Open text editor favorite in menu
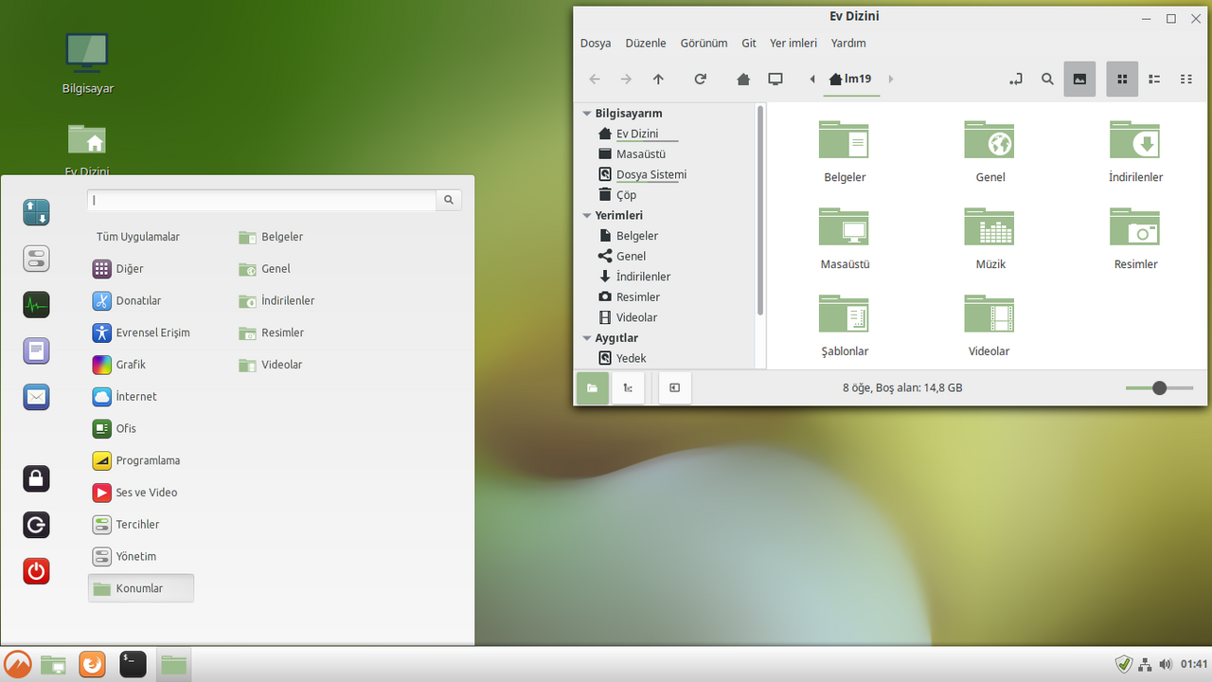The width and height of the screenshot is (1212, 682). [36, 351]
